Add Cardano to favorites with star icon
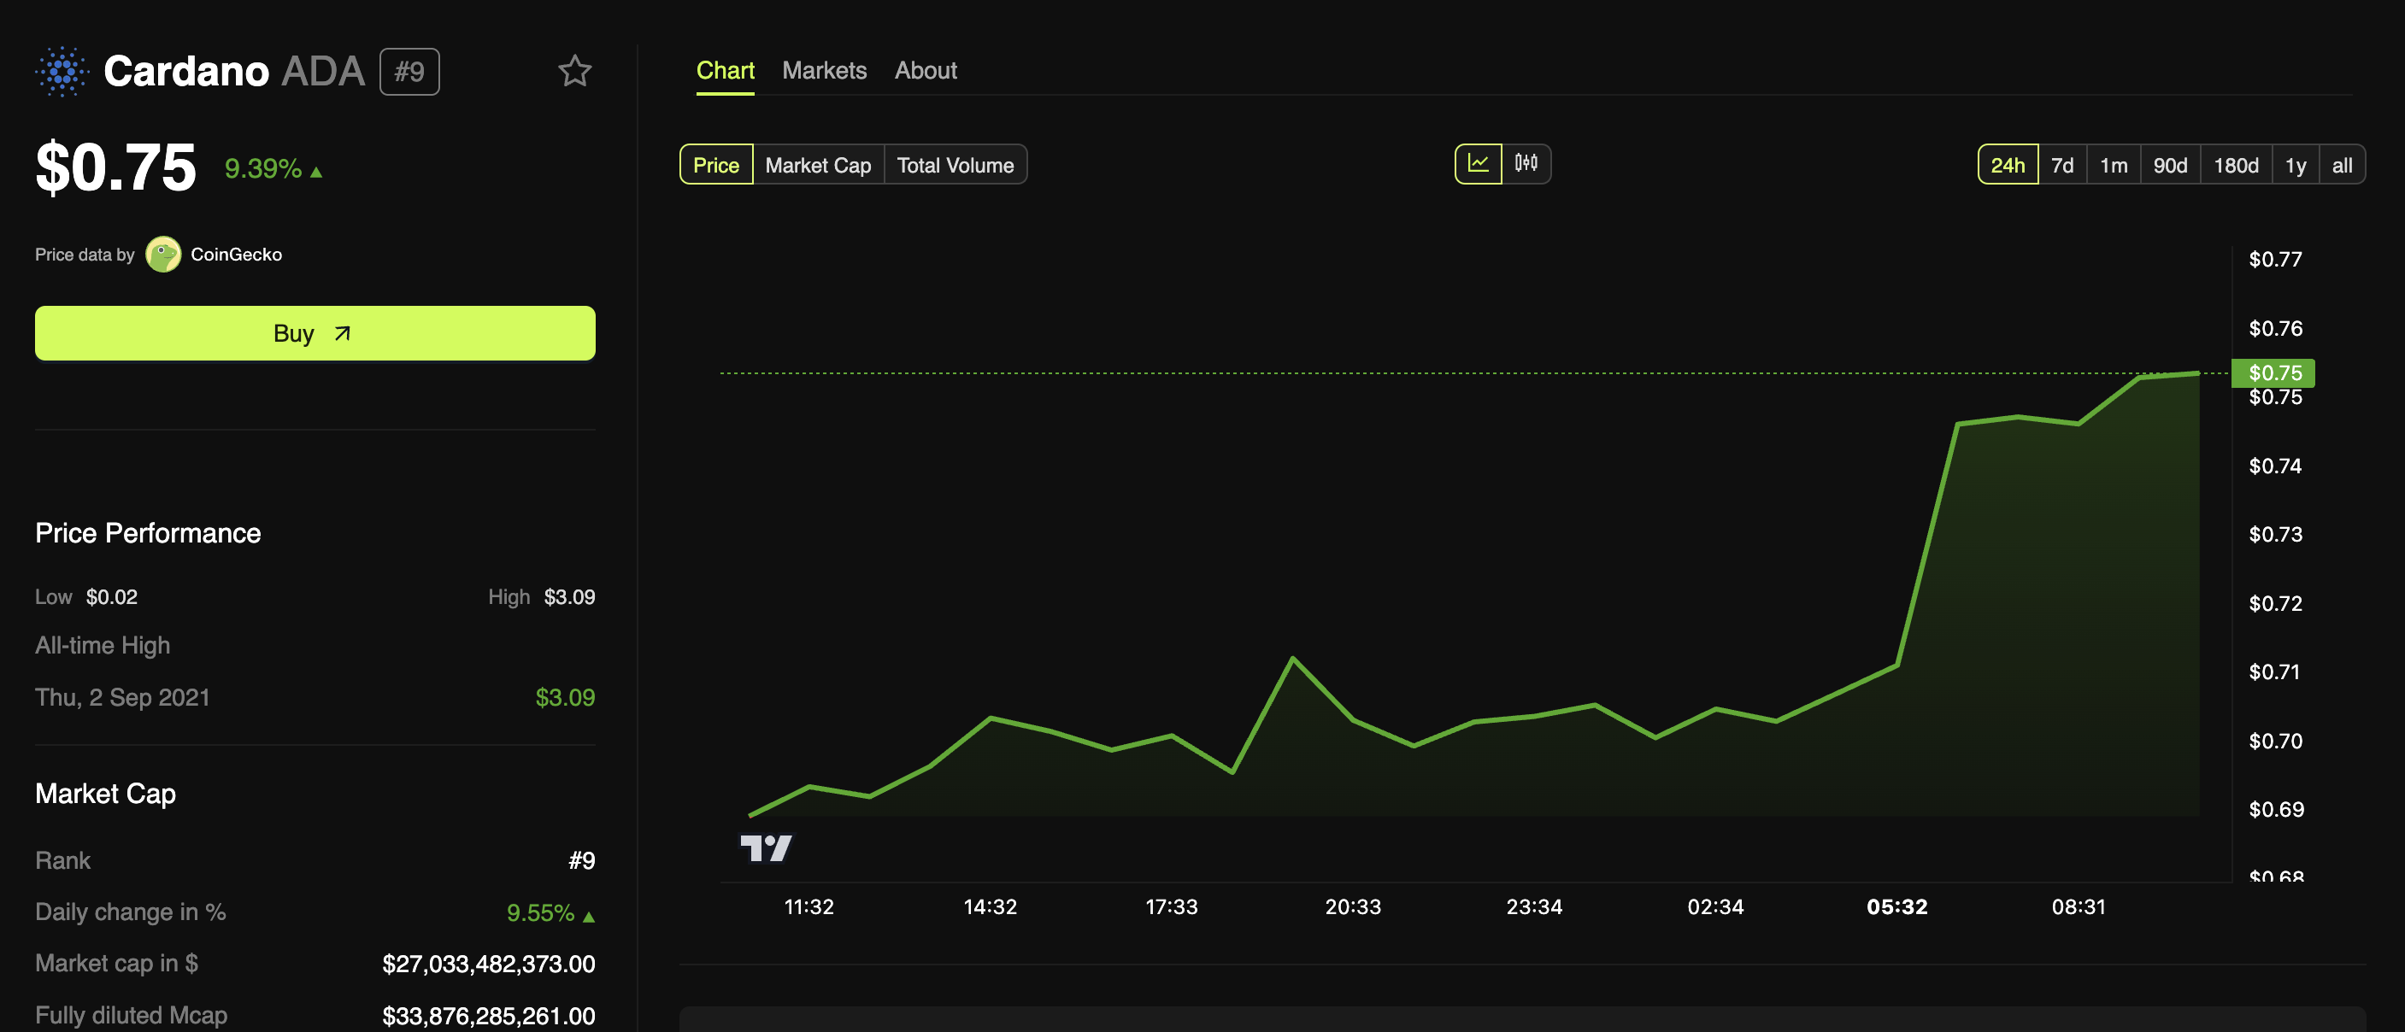Image resolution: width=2405 pixels, height=1032 pixels. 574,71
